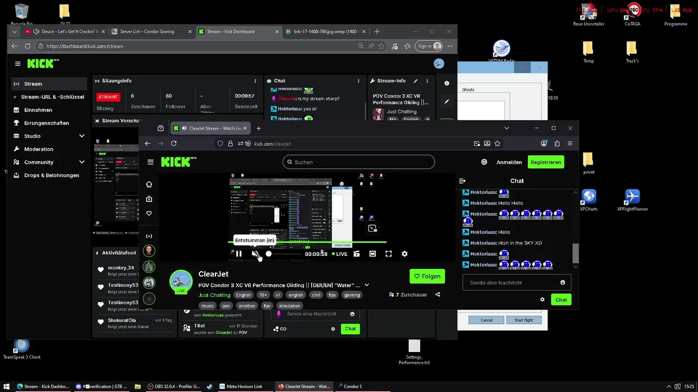Toggle the player mode icon left of theater mode

tap(357, 254)
